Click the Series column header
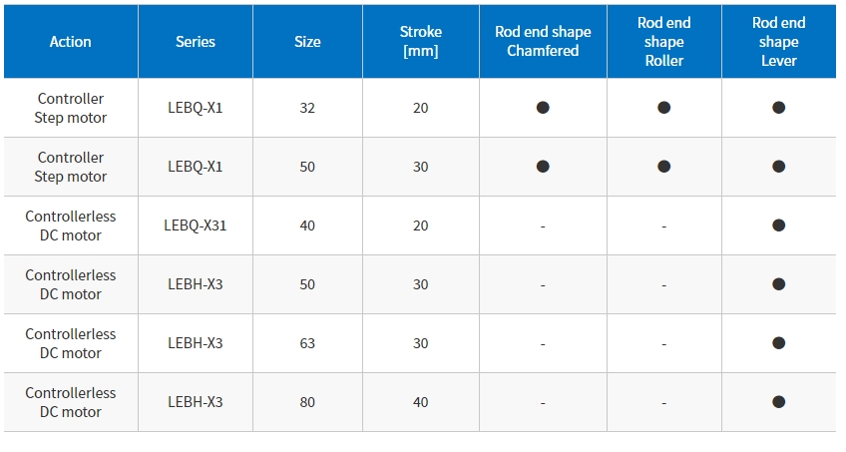 click(196, 42)
